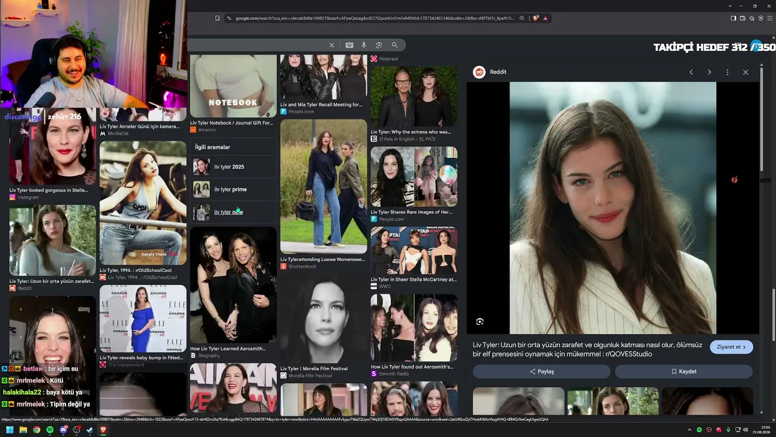The height and width of the screenshot is (437, 776).
Task: Run the search with the magnifier icon
Action: (395, 45)
